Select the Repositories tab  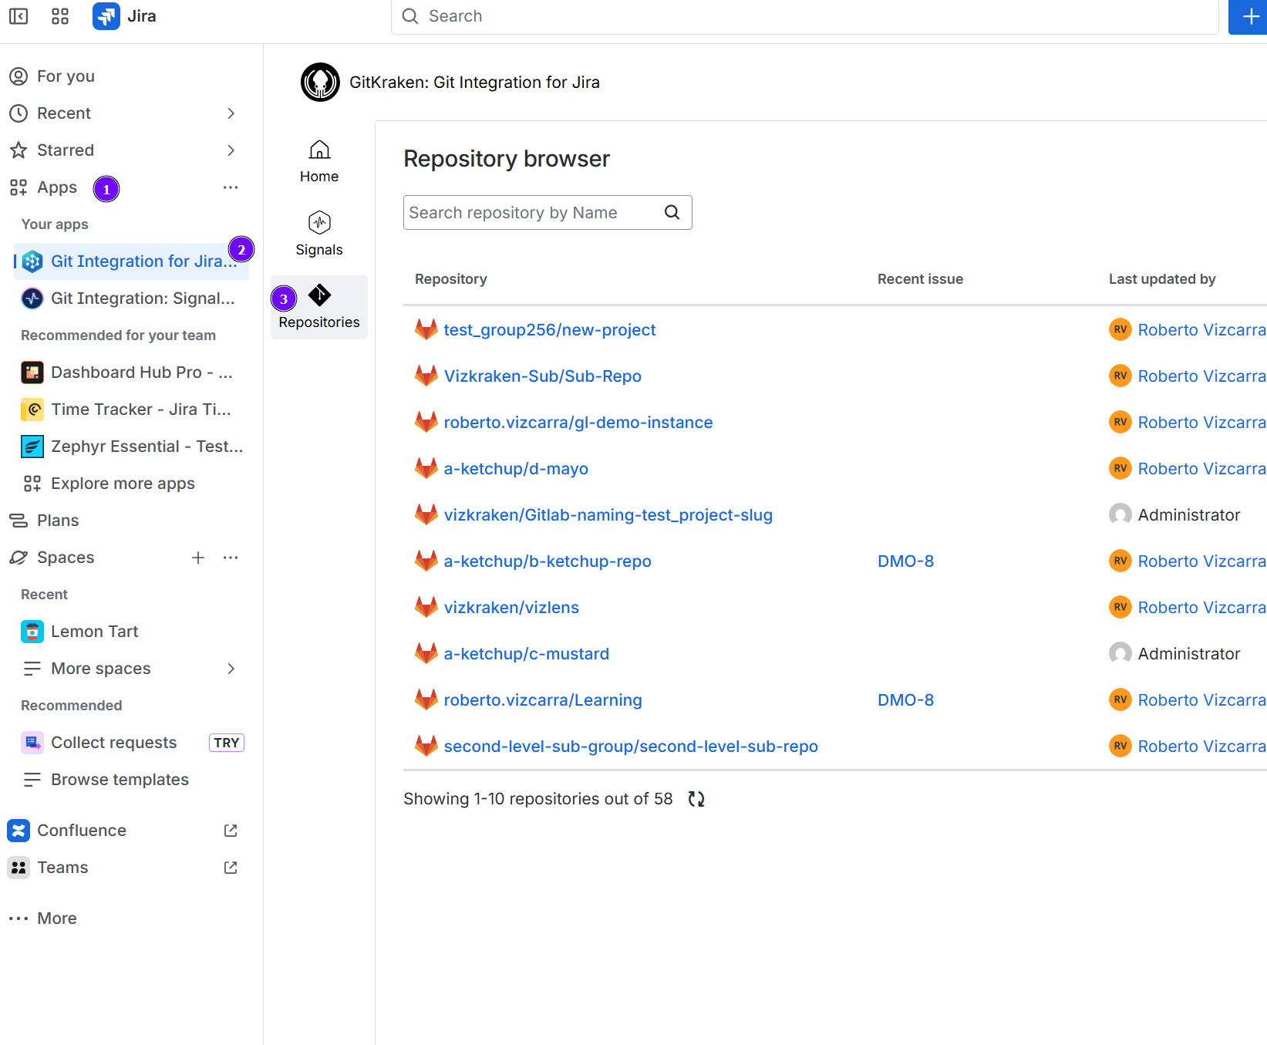click(x=319, y=307)
